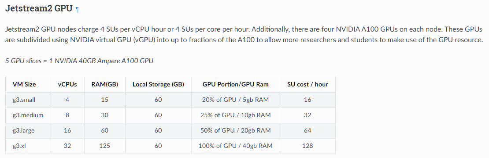Click the permalink pilcrow icon beside Jetstream2 GPU
This screenshot has height=158, width=489.
point(78,10)
